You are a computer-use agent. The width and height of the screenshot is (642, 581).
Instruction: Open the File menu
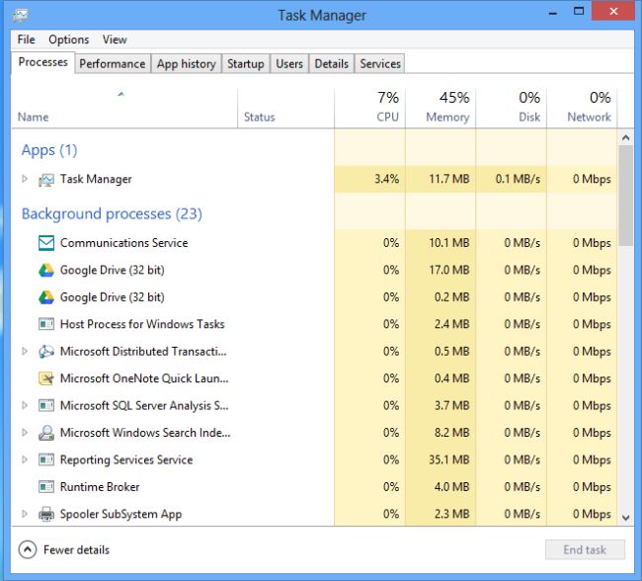[27, 40]
